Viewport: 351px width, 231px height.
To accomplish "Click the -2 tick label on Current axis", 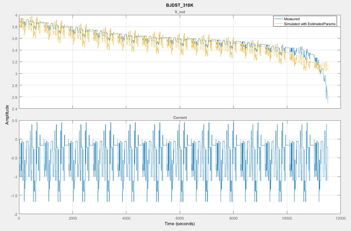I will tap(15, 214).
